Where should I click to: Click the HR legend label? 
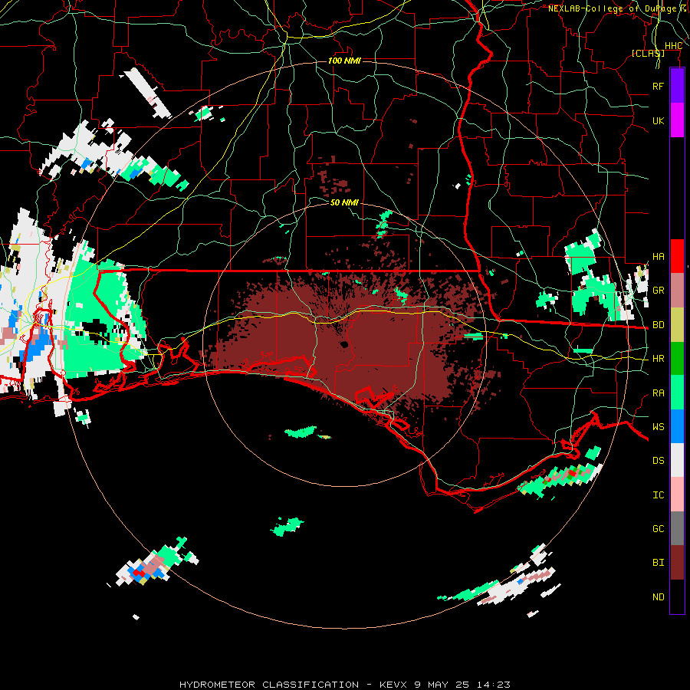coord(658,359)
